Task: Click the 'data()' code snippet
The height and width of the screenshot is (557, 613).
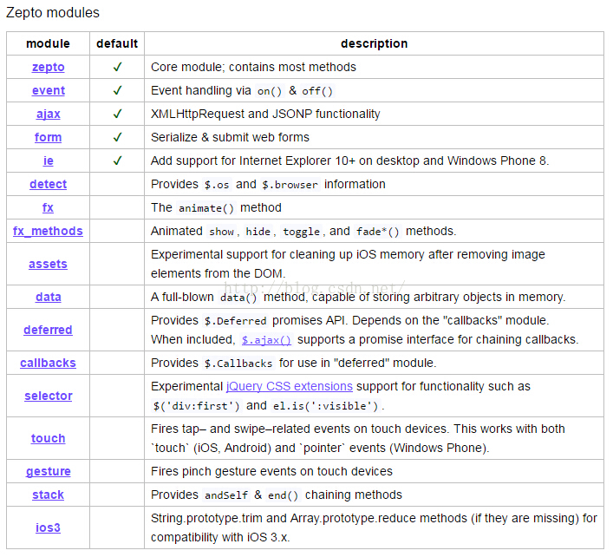Action: tap(238, 298)
